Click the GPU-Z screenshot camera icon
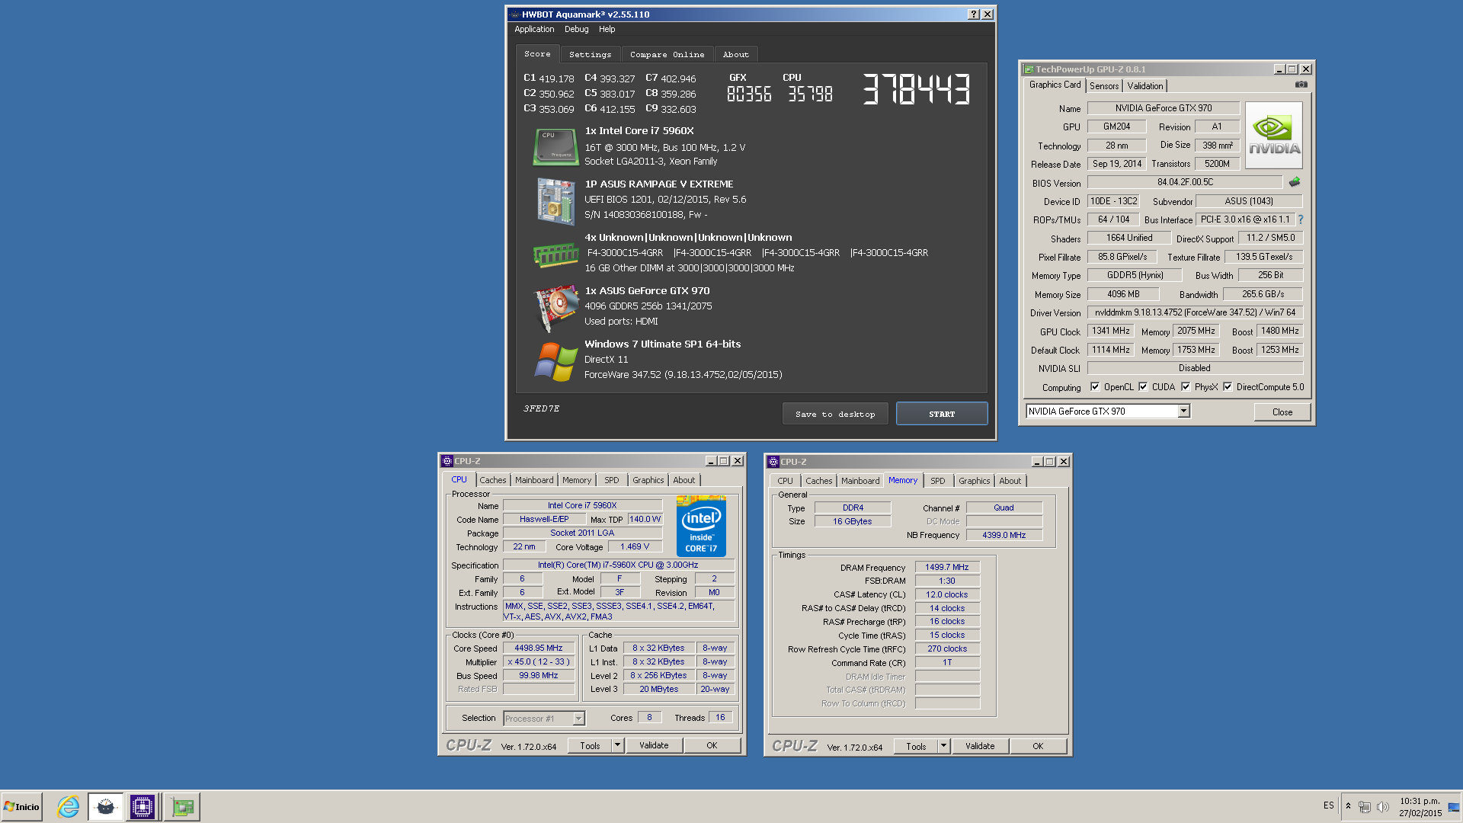1463x823 pixels. [1301, 85]
